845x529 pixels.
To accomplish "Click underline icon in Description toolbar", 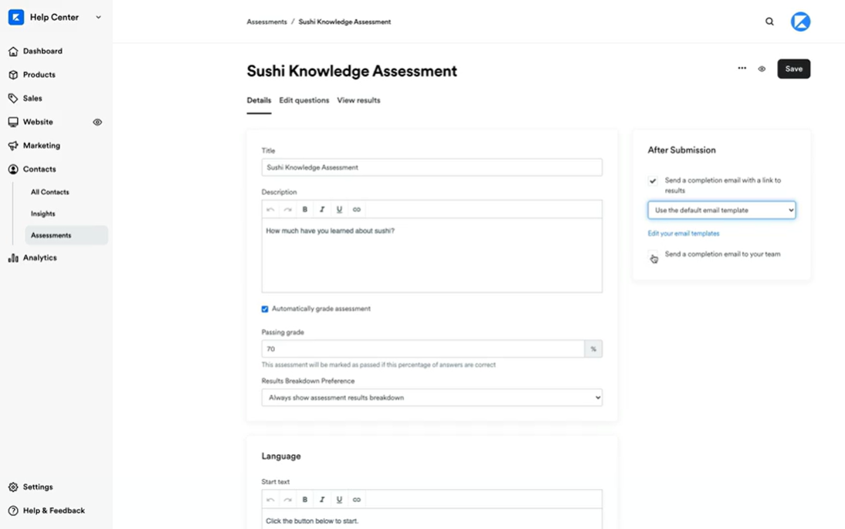I will (x=339, y=210).
